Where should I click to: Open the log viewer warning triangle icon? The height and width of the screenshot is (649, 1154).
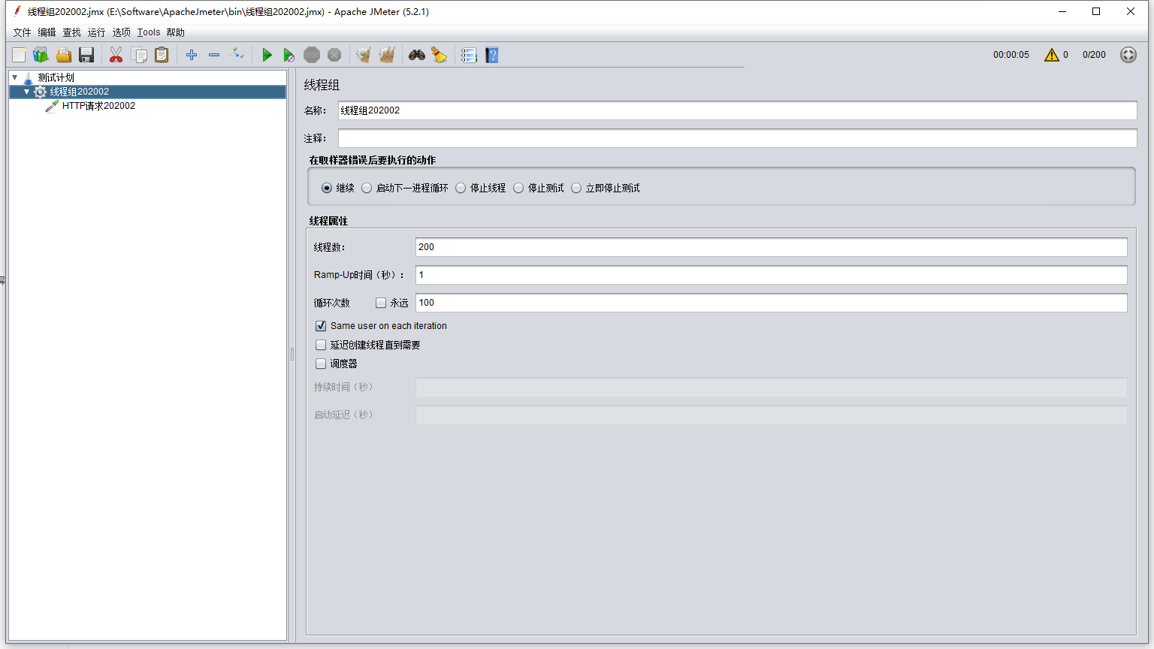pyautogui.click(x=1052, y=55)
